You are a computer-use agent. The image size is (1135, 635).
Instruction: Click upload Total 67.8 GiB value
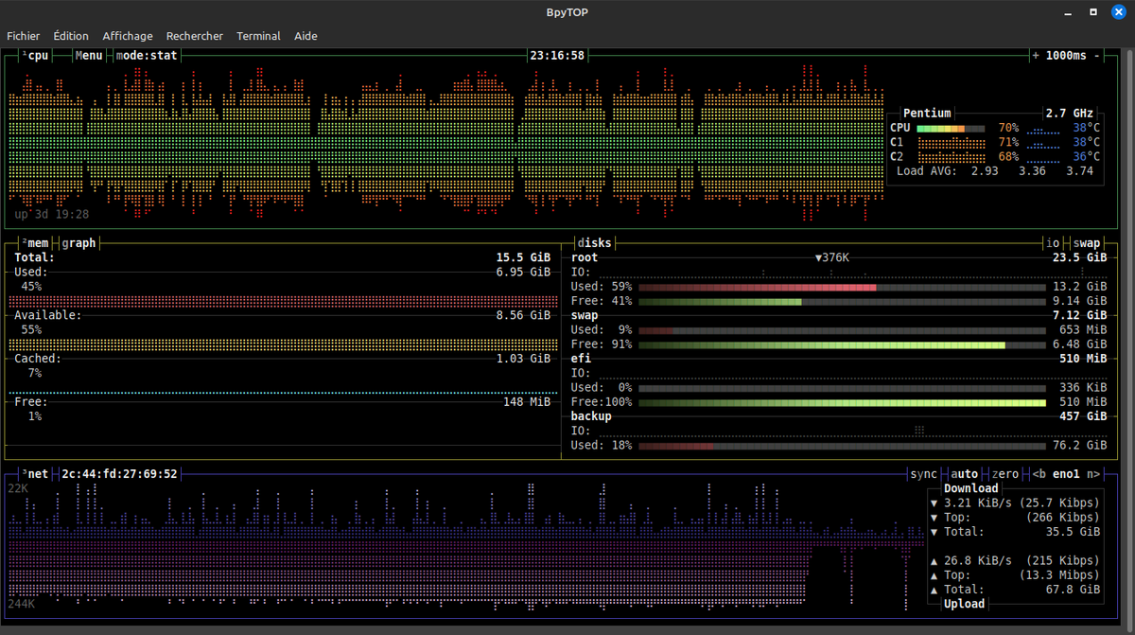(1074, 590)
